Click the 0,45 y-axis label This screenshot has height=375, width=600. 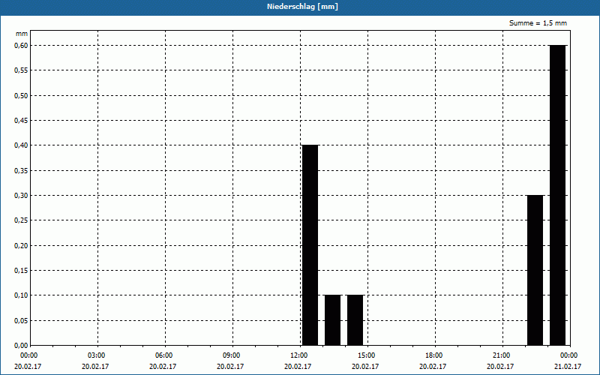click(x=21, y=121)
